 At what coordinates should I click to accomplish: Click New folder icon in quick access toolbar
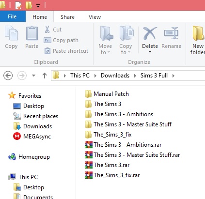click(x=29, y=5)
